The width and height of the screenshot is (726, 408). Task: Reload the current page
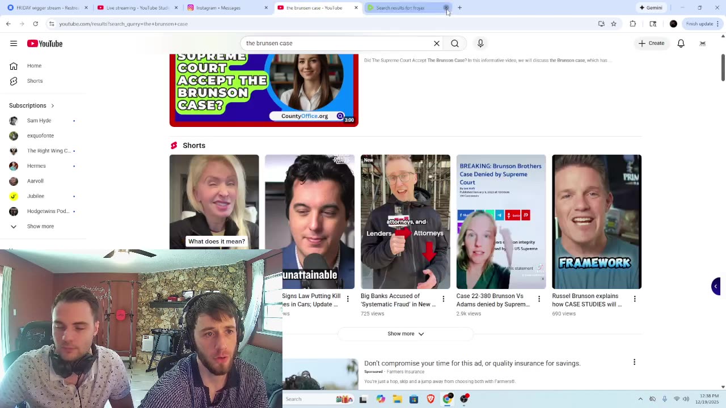pyautogui.click(x=35, y=24)
